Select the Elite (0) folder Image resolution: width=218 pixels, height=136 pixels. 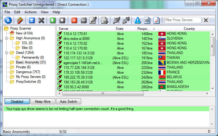(x=27, y=48)
